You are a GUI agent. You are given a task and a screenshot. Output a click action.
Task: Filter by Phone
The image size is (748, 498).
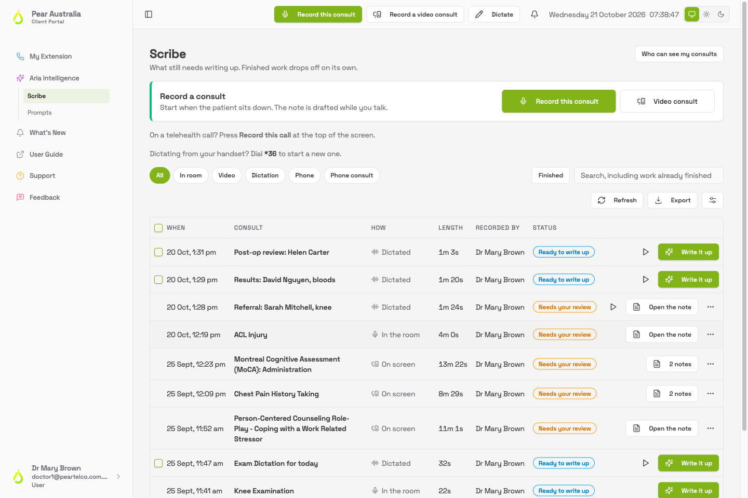pyautogui.click(x=304, y=175)
